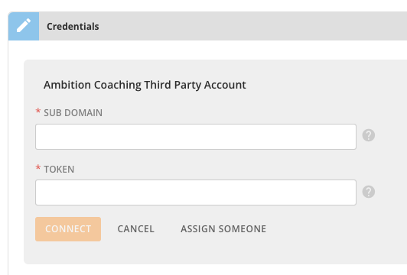
Task: Focus the Sub Domain text field
Action: point(196,137)
